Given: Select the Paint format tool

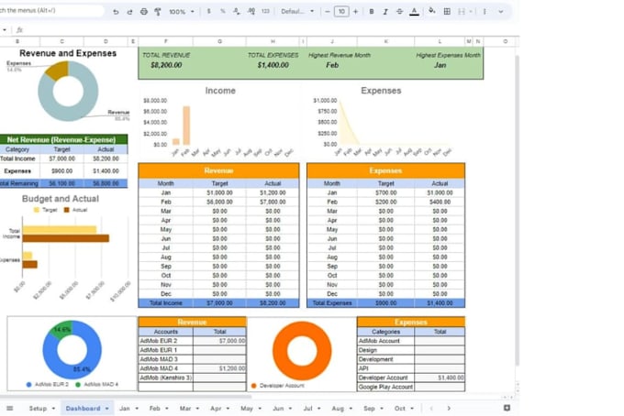Looking at the screenshot, I should click(x=158, y=12).
